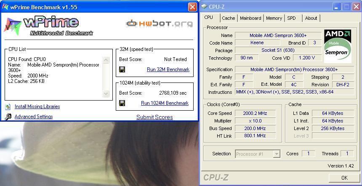Open Advanced Settings link
Screen dimensions: 362x186
[x=34, y=117]
